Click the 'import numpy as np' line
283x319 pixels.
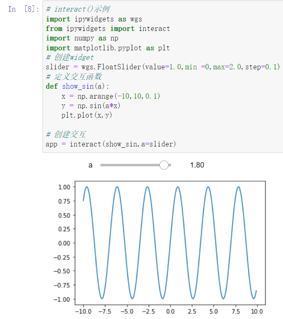tap(82, 38)
